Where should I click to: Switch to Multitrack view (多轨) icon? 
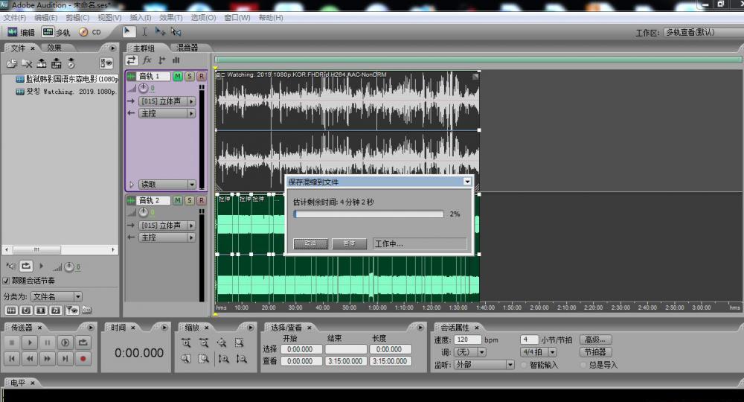coord(48,32)
